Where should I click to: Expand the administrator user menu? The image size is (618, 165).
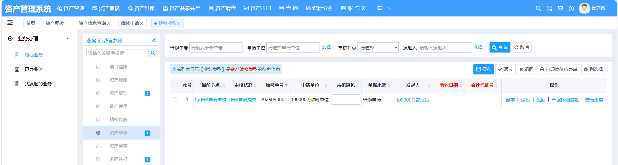[594, 8]
